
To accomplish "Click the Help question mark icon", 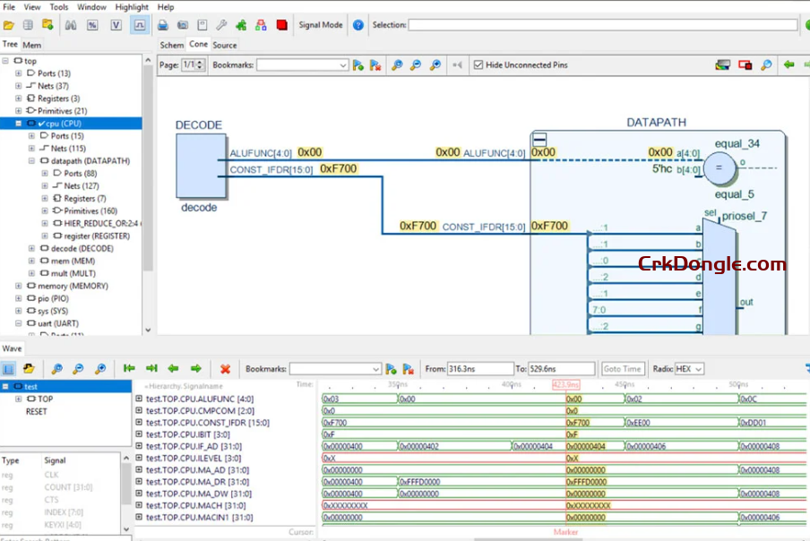I will [358, 25].
